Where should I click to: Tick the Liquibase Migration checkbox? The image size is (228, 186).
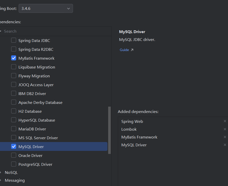[14, 67]
